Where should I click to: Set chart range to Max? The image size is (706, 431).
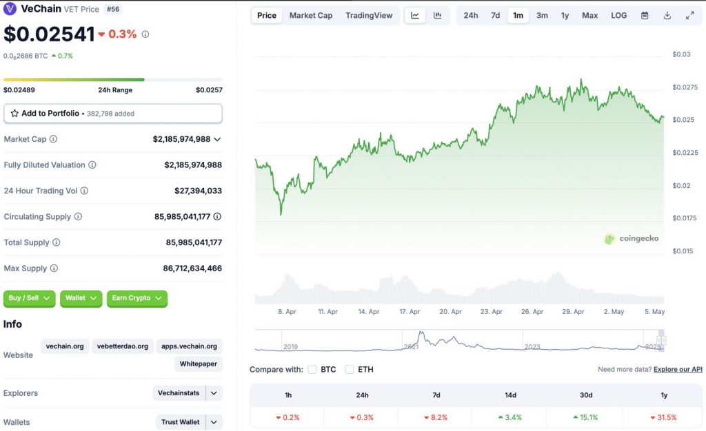click(590, 15)
